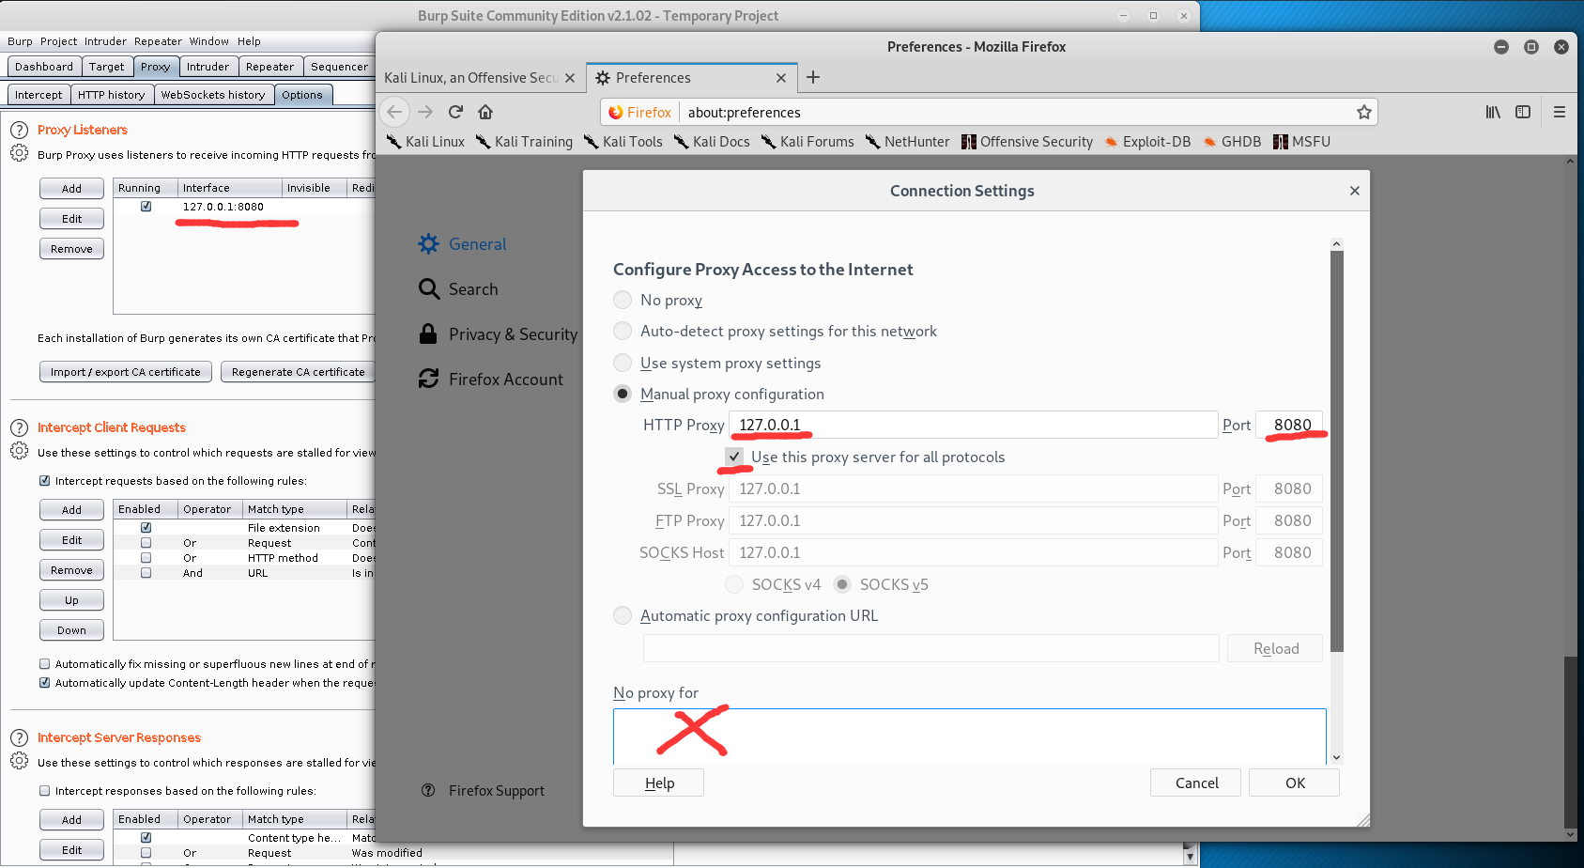Open Kali Tools bookmark
This screenshot has height=868, width=1584.
(623, 141)
